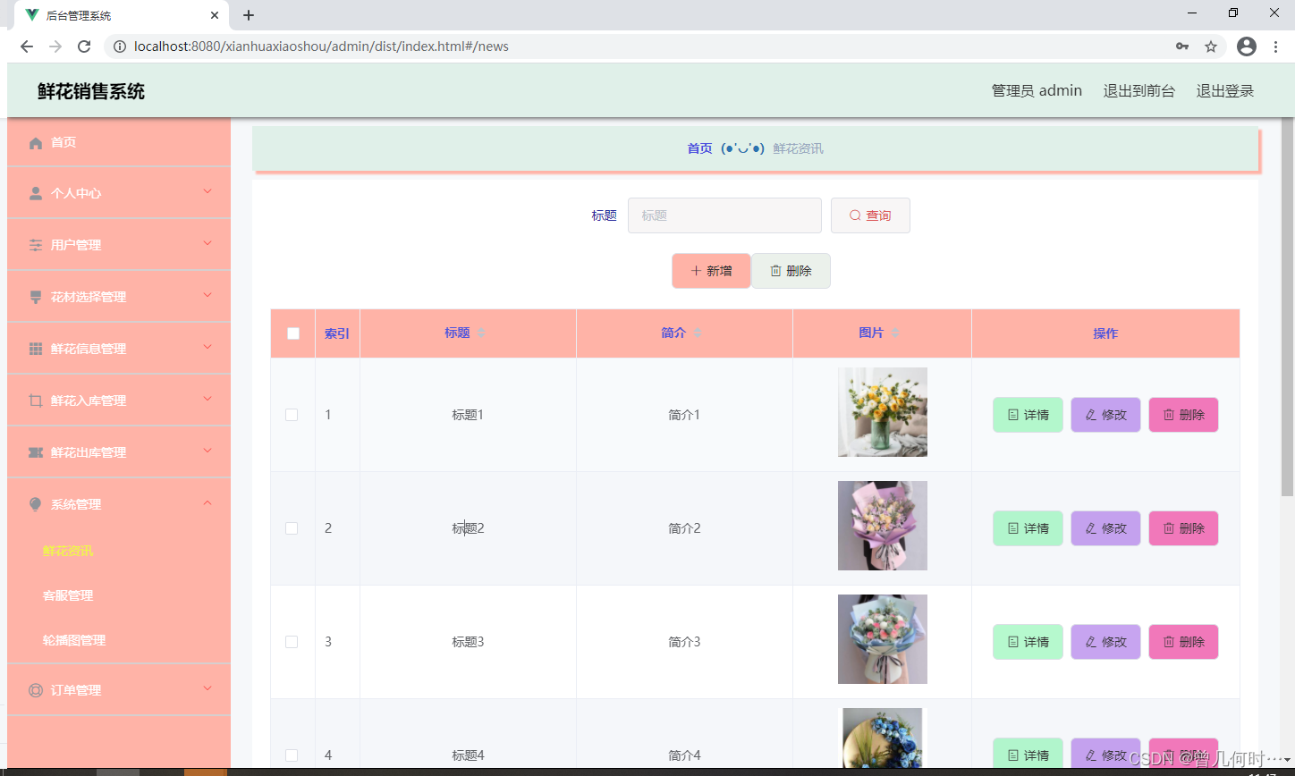Open the saved passwords key icon
The width and height of the screenshot is (1295, 776).
click(1182, 46)
